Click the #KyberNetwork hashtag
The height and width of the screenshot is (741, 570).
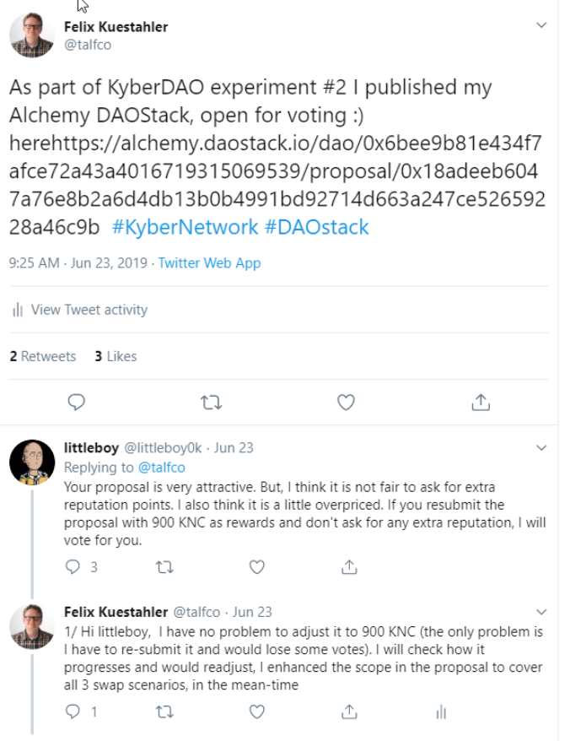pos(185,228)
